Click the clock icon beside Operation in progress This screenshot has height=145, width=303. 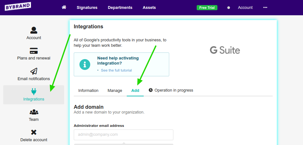pos(150,90)
